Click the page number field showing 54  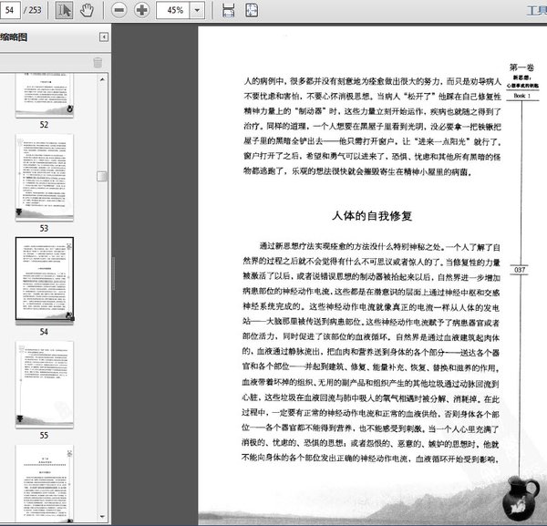click(10, 10)
